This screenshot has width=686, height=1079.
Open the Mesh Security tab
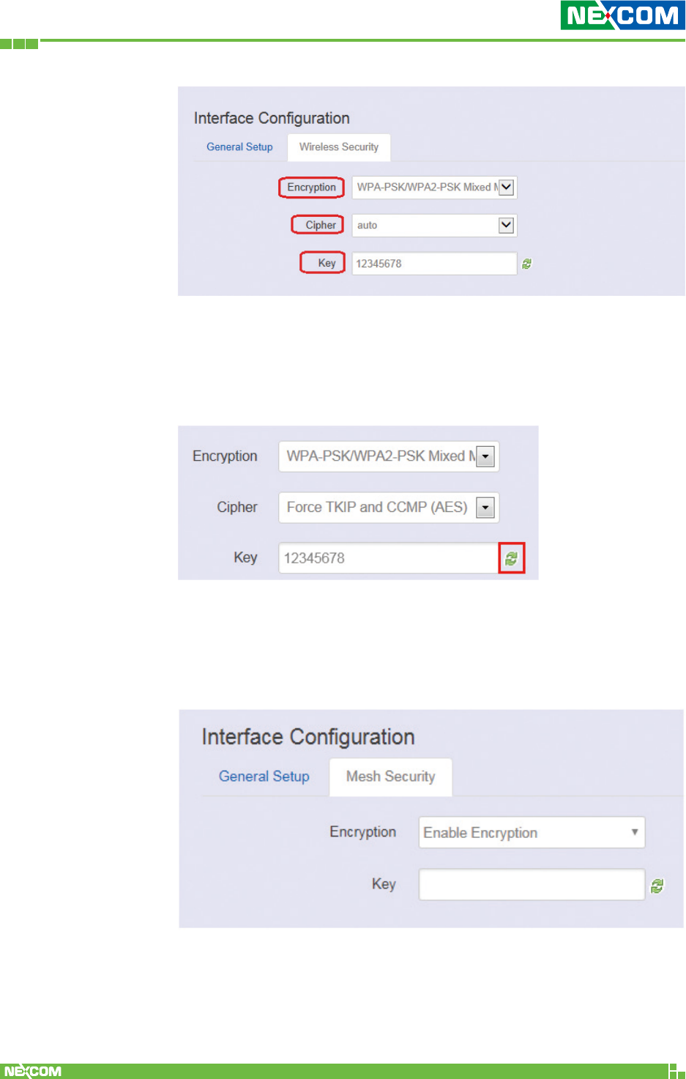click(390, 776)
